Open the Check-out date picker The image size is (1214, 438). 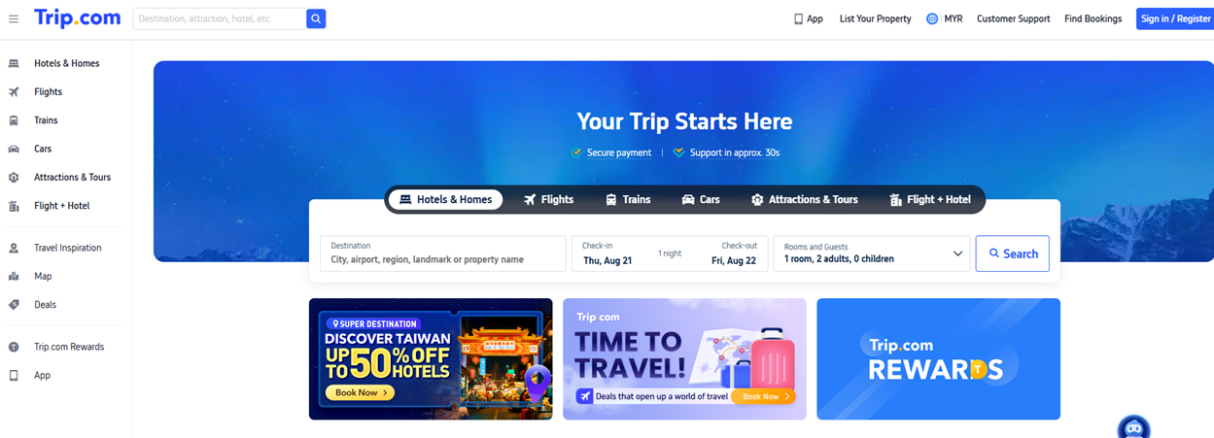tap(732, 253)
